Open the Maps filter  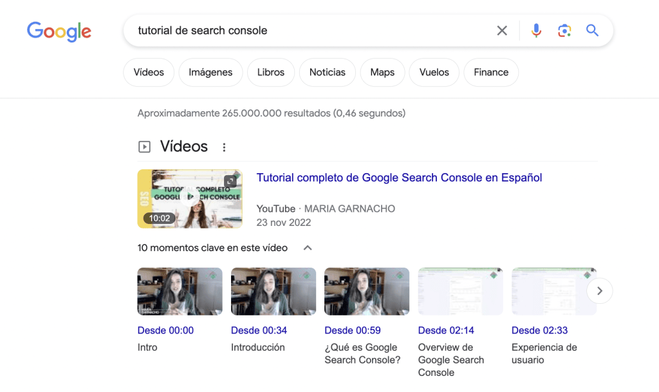click(382, 72)
